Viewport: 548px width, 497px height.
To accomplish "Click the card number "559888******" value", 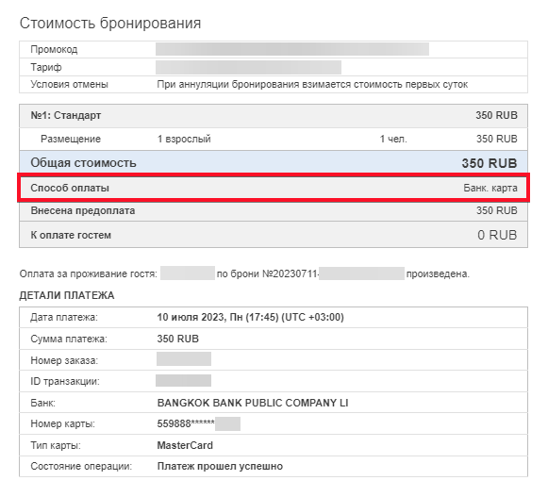I will tap(186, 423).
